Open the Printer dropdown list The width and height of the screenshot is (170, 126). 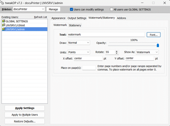pos(43,9)
